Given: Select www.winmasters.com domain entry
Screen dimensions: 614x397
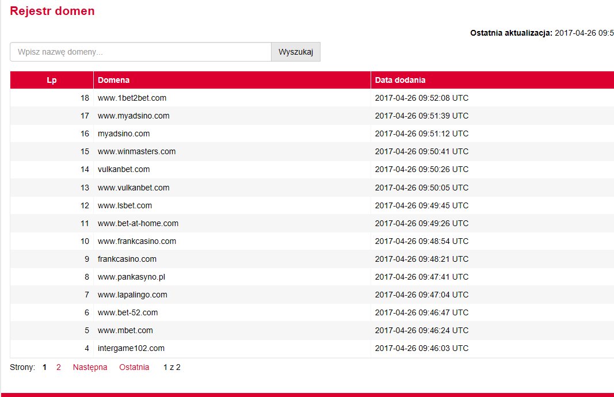Looking at the screenshot, I should pos(136,151).
